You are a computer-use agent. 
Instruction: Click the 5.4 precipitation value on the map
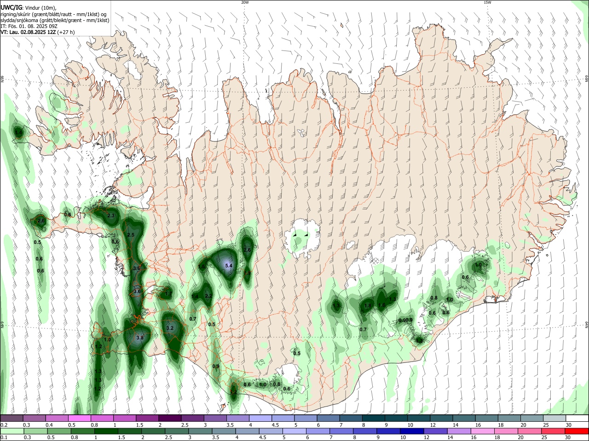coord(229,266)
